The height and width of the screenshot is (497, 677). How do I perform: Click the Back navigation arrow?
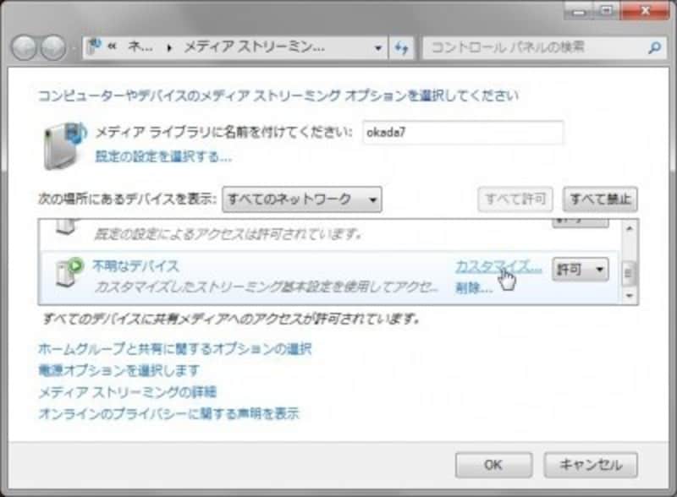point(25,47)
